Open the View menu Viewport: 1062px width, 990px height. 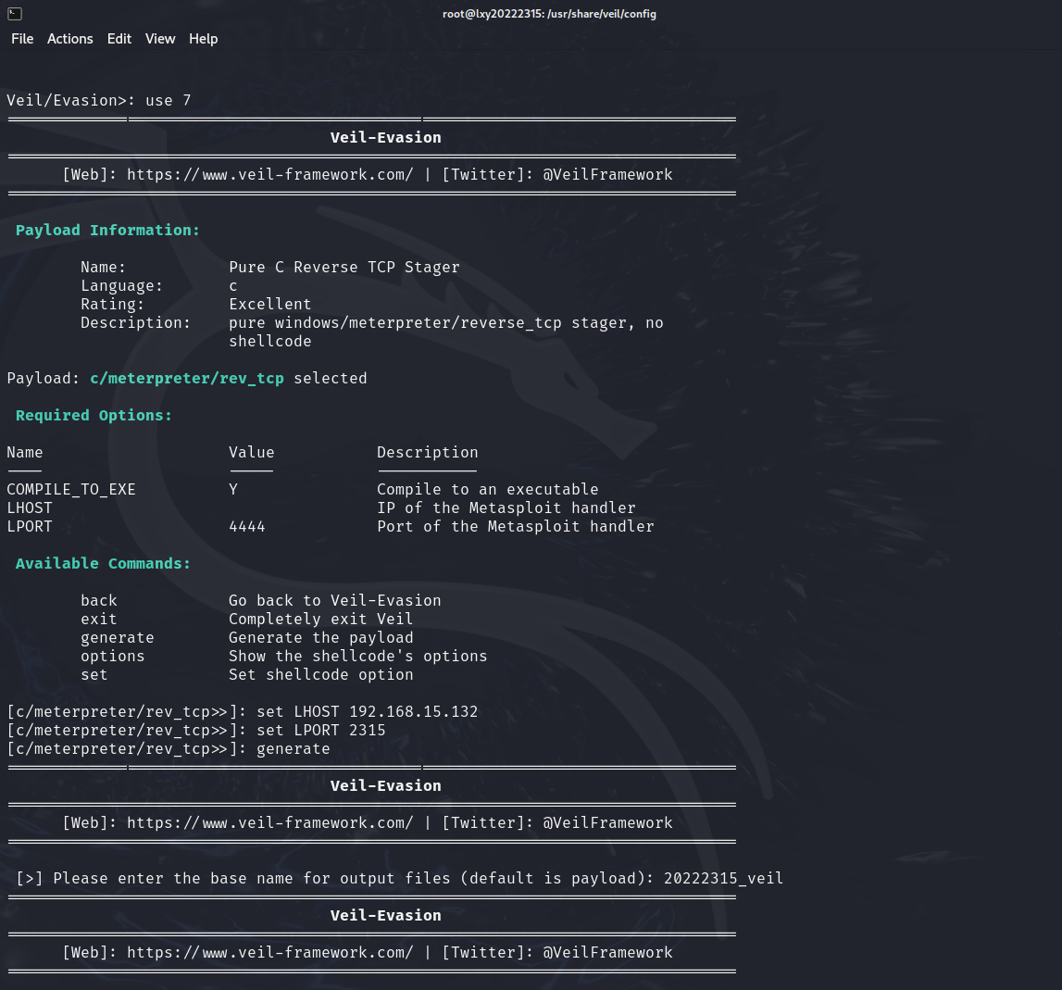pyautogui.click(x=160, y=39)
